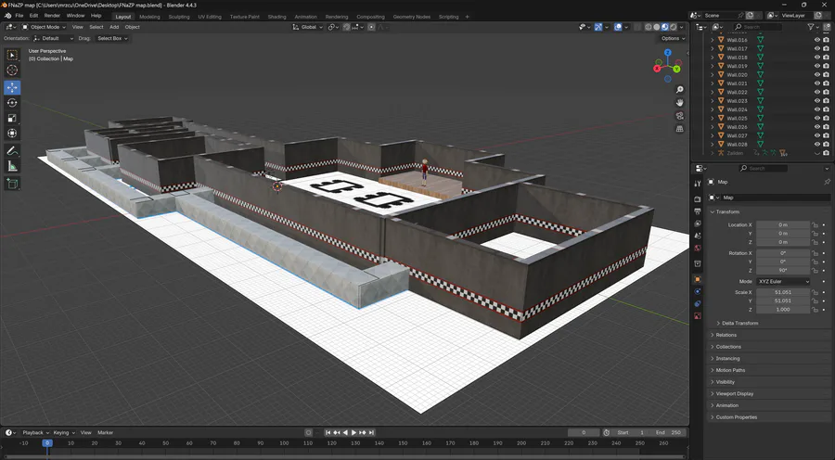Switch to the Modeling workspace tab
The image size is (835, 460).
click(x=149, y=17)
